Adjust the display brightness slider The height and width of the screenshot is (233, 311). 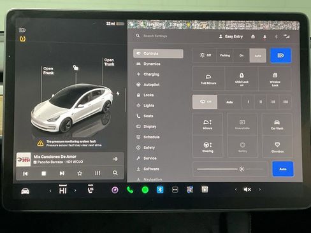click(230, 169)
